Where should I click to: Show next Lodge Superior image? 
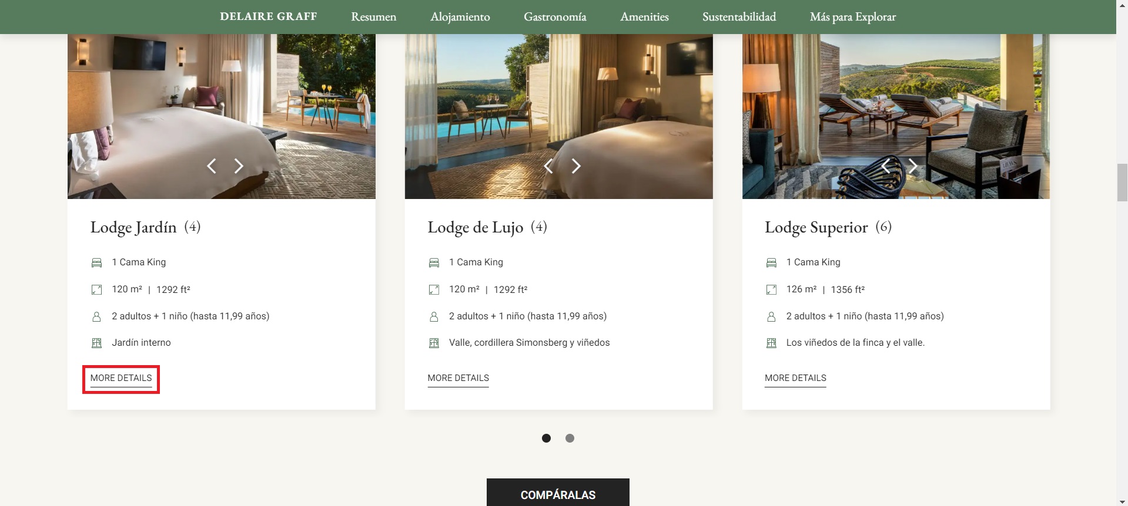tap(913, 166)
